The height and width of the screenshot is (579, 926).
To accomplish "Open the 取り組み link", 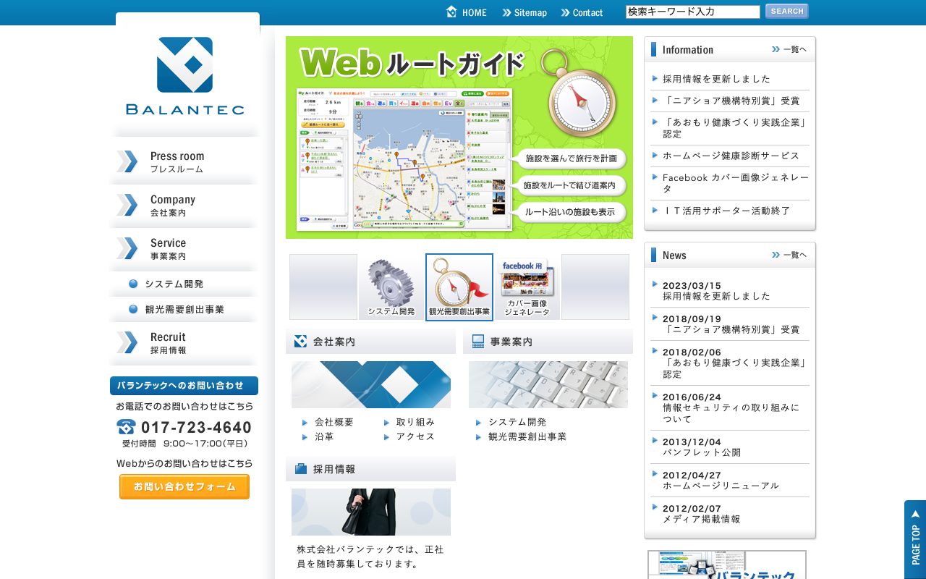I will [x=415, y=422].
